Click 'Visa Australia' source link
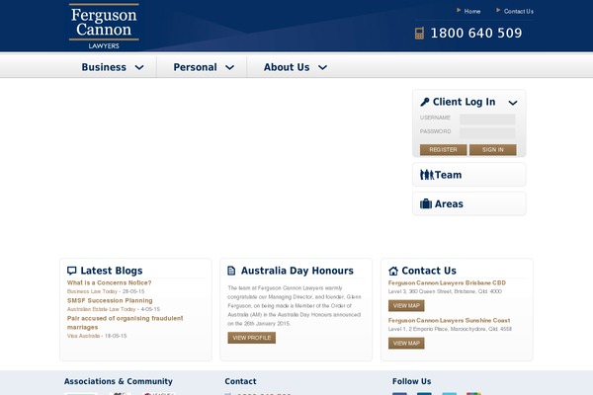The image size is (593, 395). pyautogui.click(x=84, y=336)
